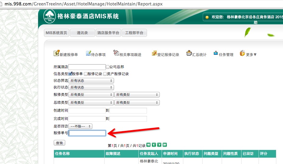Click the 相关事项跟进 icon
Screen dimensions: 283x164
pos(116,53)
